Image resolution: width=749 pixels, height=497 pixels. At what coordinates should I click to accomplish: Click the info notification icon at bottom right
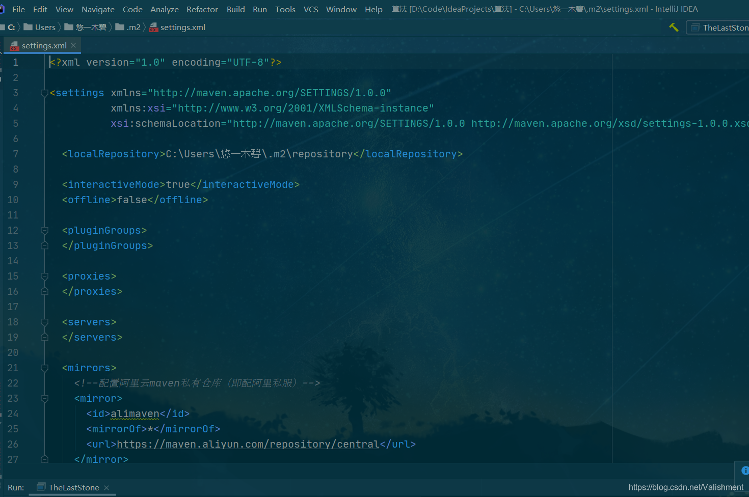coord(744,471)
